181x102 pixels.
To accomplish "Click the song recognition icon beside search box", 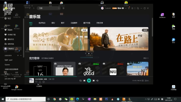I will [x=64, y=8].
